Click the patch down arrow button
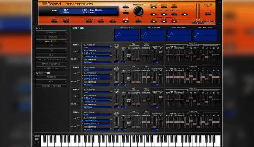 (125, 13)
